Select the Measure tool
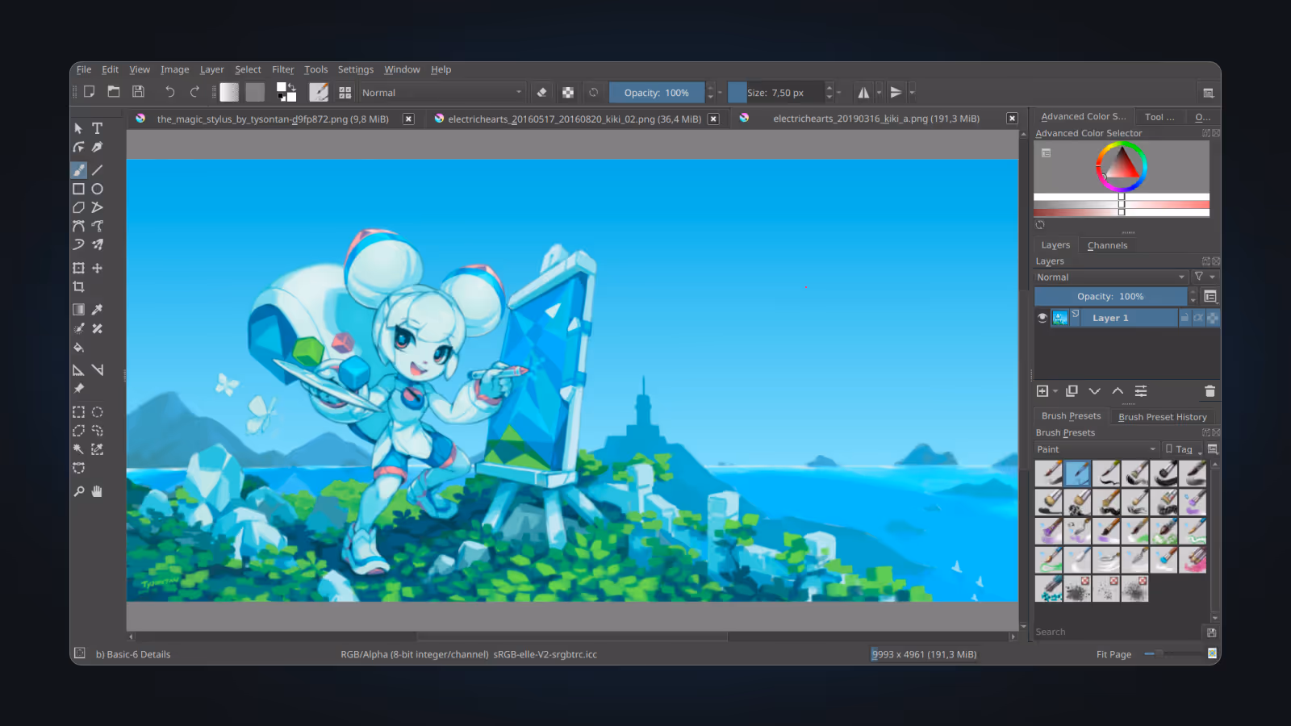 97,369
